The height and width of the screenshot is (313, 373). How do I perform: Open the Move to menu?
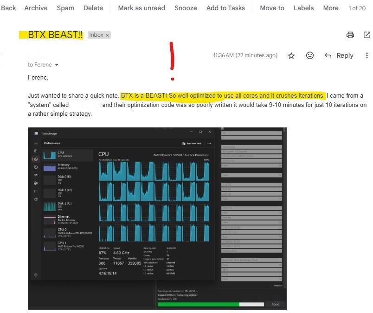click(x=272, y=8)
